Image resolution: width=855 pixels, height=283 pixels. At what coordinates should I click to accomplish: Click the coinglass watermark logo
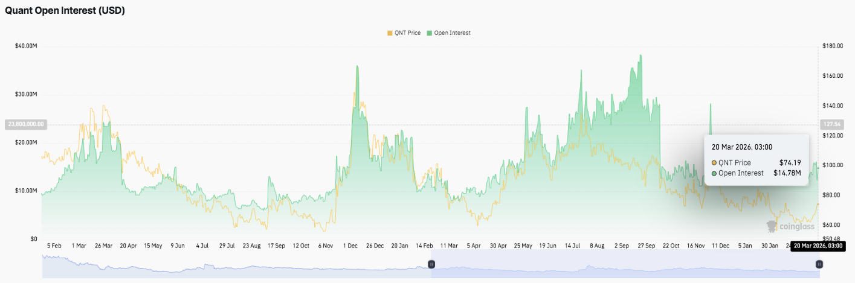click(x=790, y=226)
